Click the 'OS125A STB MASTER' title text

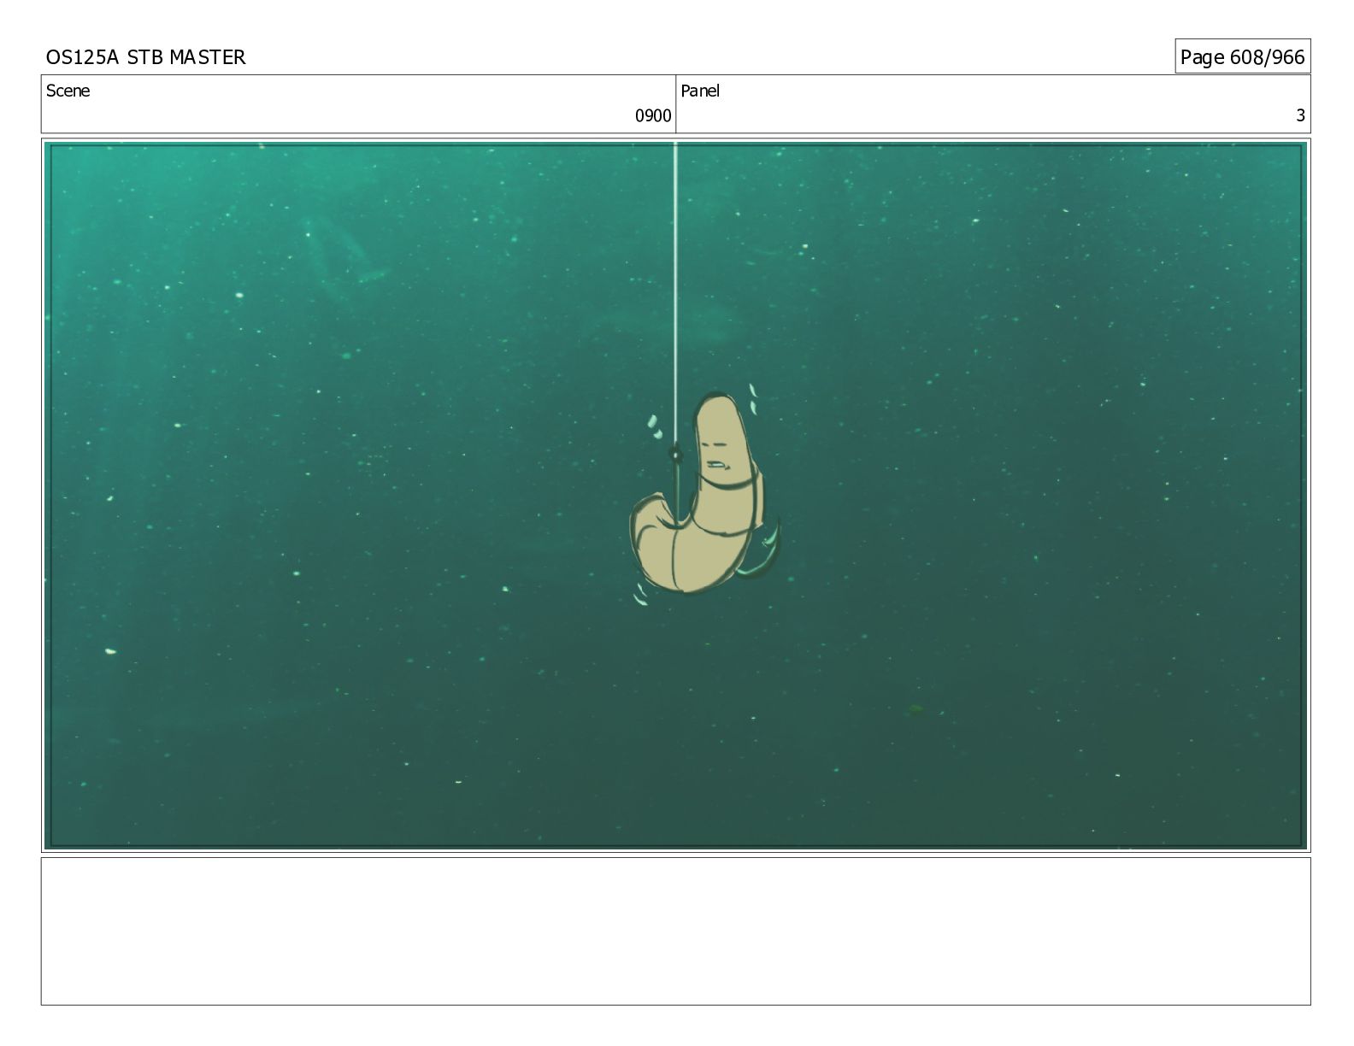click(x=145, y=57)
